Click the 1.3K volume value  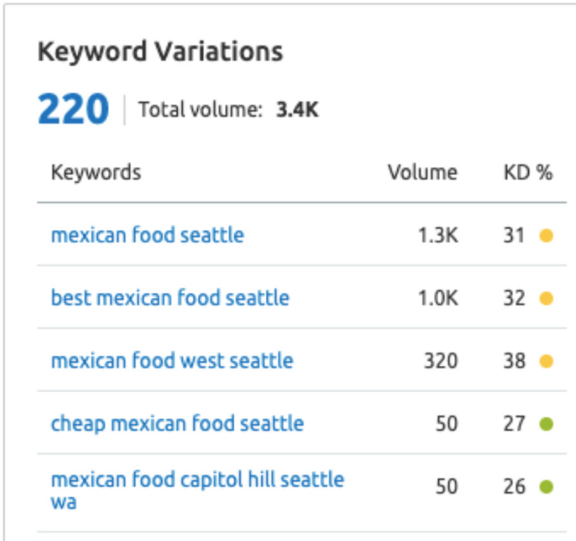439,235
